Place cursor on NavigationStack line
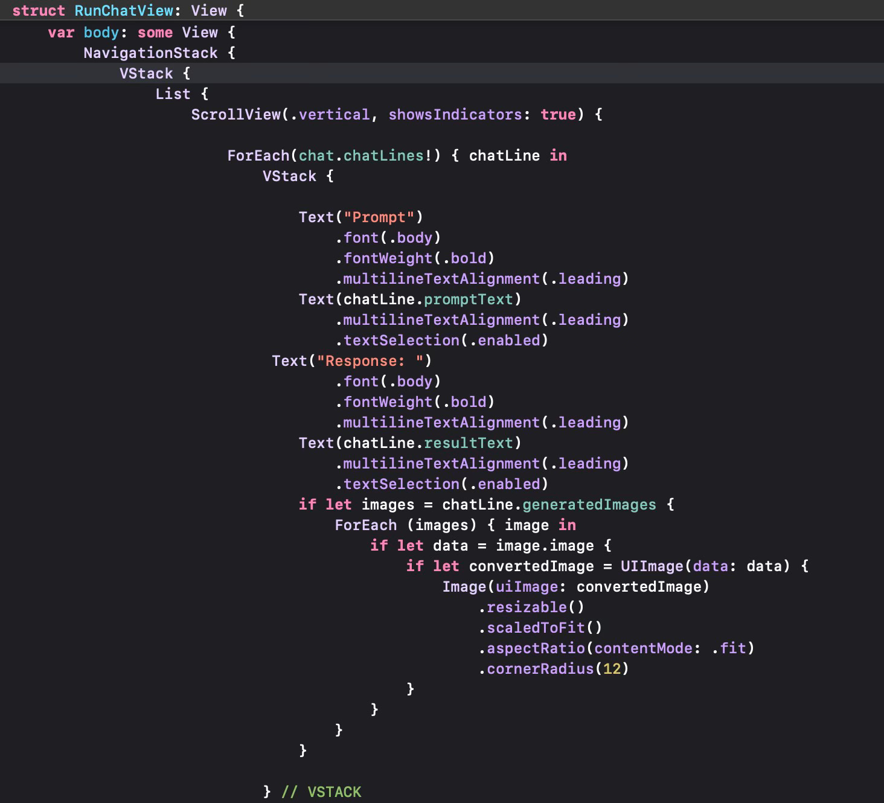This screenshot has width=884, height=803. [159, 53]
